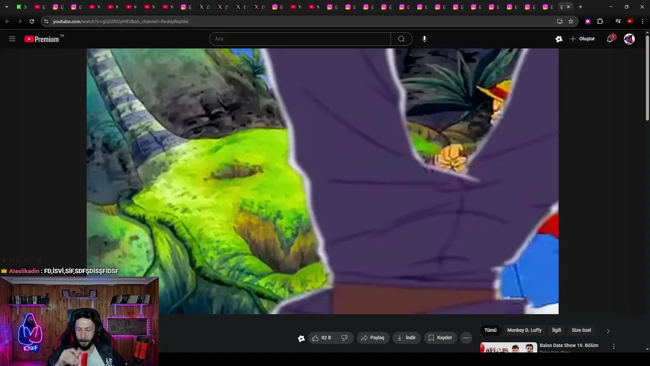Open the tab search dropdown arrow
This screenshot has height=366, width=650.
click(x=7, y=7)
